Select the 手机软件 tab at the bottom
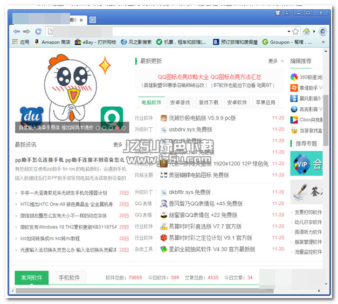The width and height of the screenshot is (338, 304). (x=69, y=278)
